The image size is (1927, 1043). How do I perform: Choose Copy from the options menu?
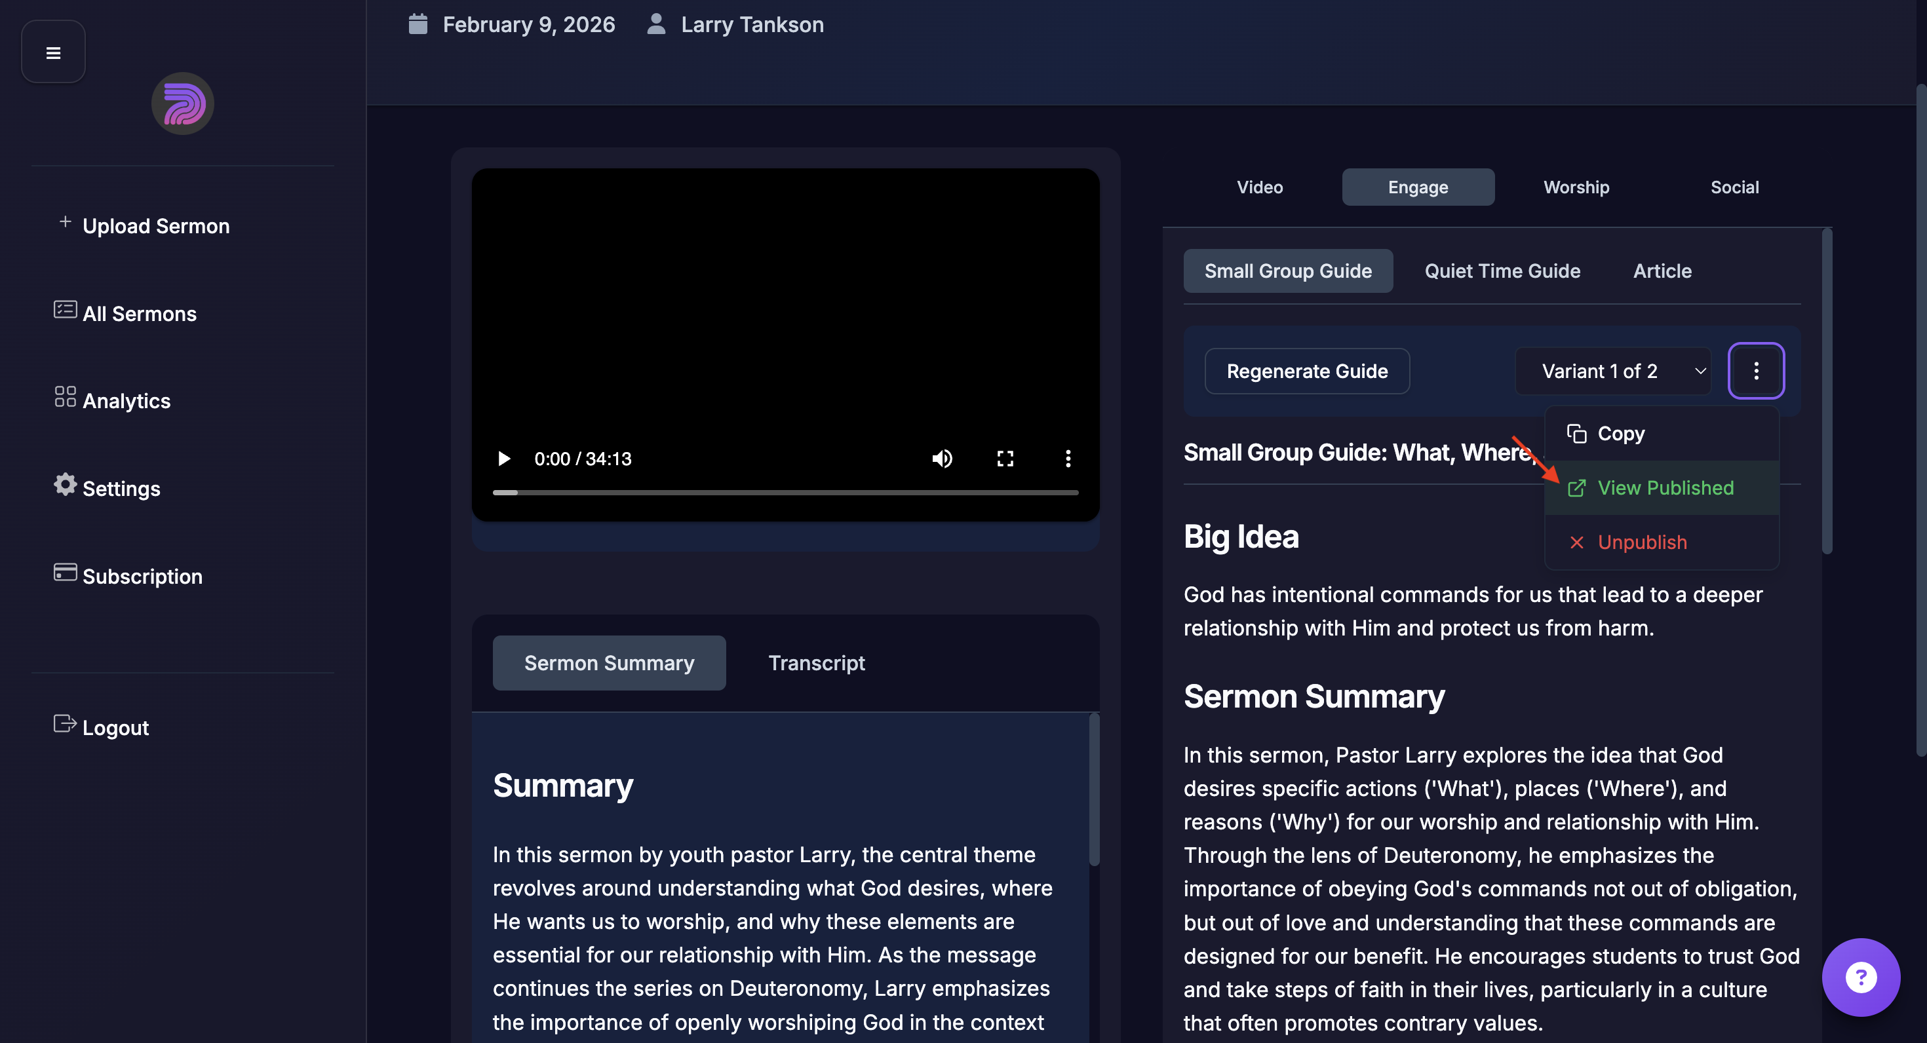pyautogui.click(x=1620, y=434)
